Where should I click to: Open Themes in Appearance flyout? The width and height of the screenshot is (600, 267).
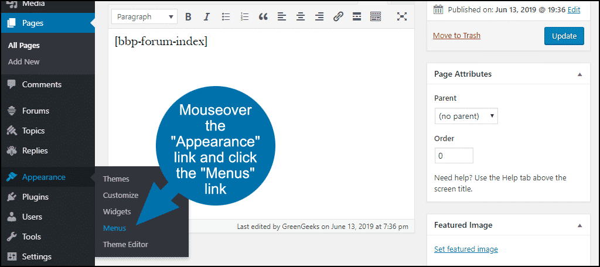116,179
